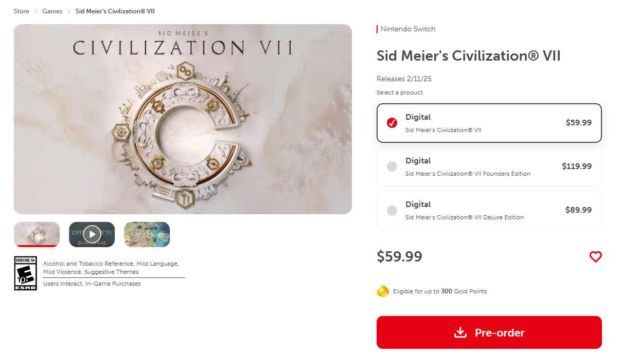Click 'Users Interact, In-Game Purchases' rating text
The width and height of the screenshot is (622, 355).
pyautogui.click(x=92, y=284)
